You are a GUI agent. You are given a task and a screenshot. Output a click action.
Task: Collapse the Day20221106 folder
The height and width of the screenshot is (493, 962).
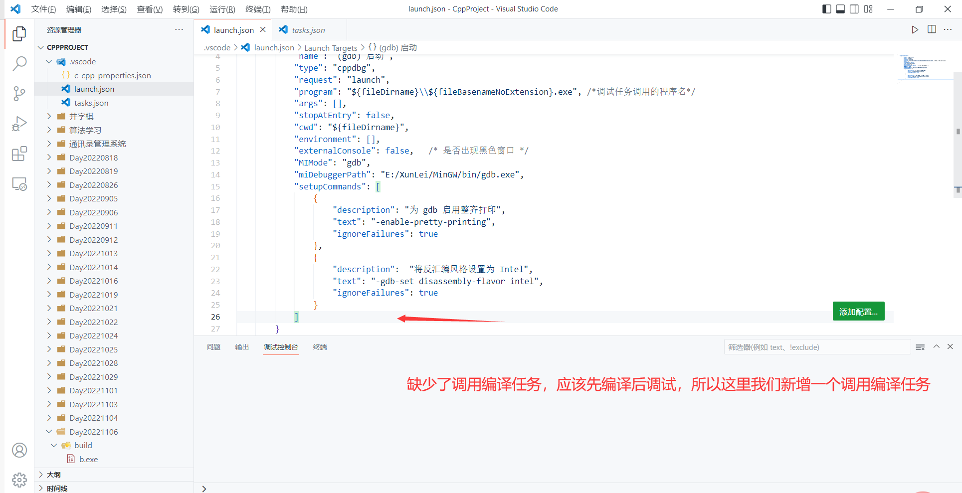pyautogui.click(x=114, y=432)
